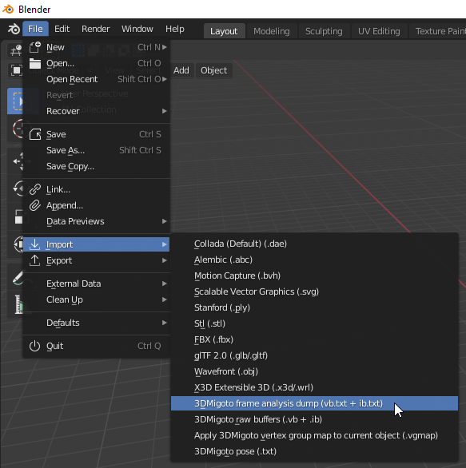Open the Help menu

(175, 29)
